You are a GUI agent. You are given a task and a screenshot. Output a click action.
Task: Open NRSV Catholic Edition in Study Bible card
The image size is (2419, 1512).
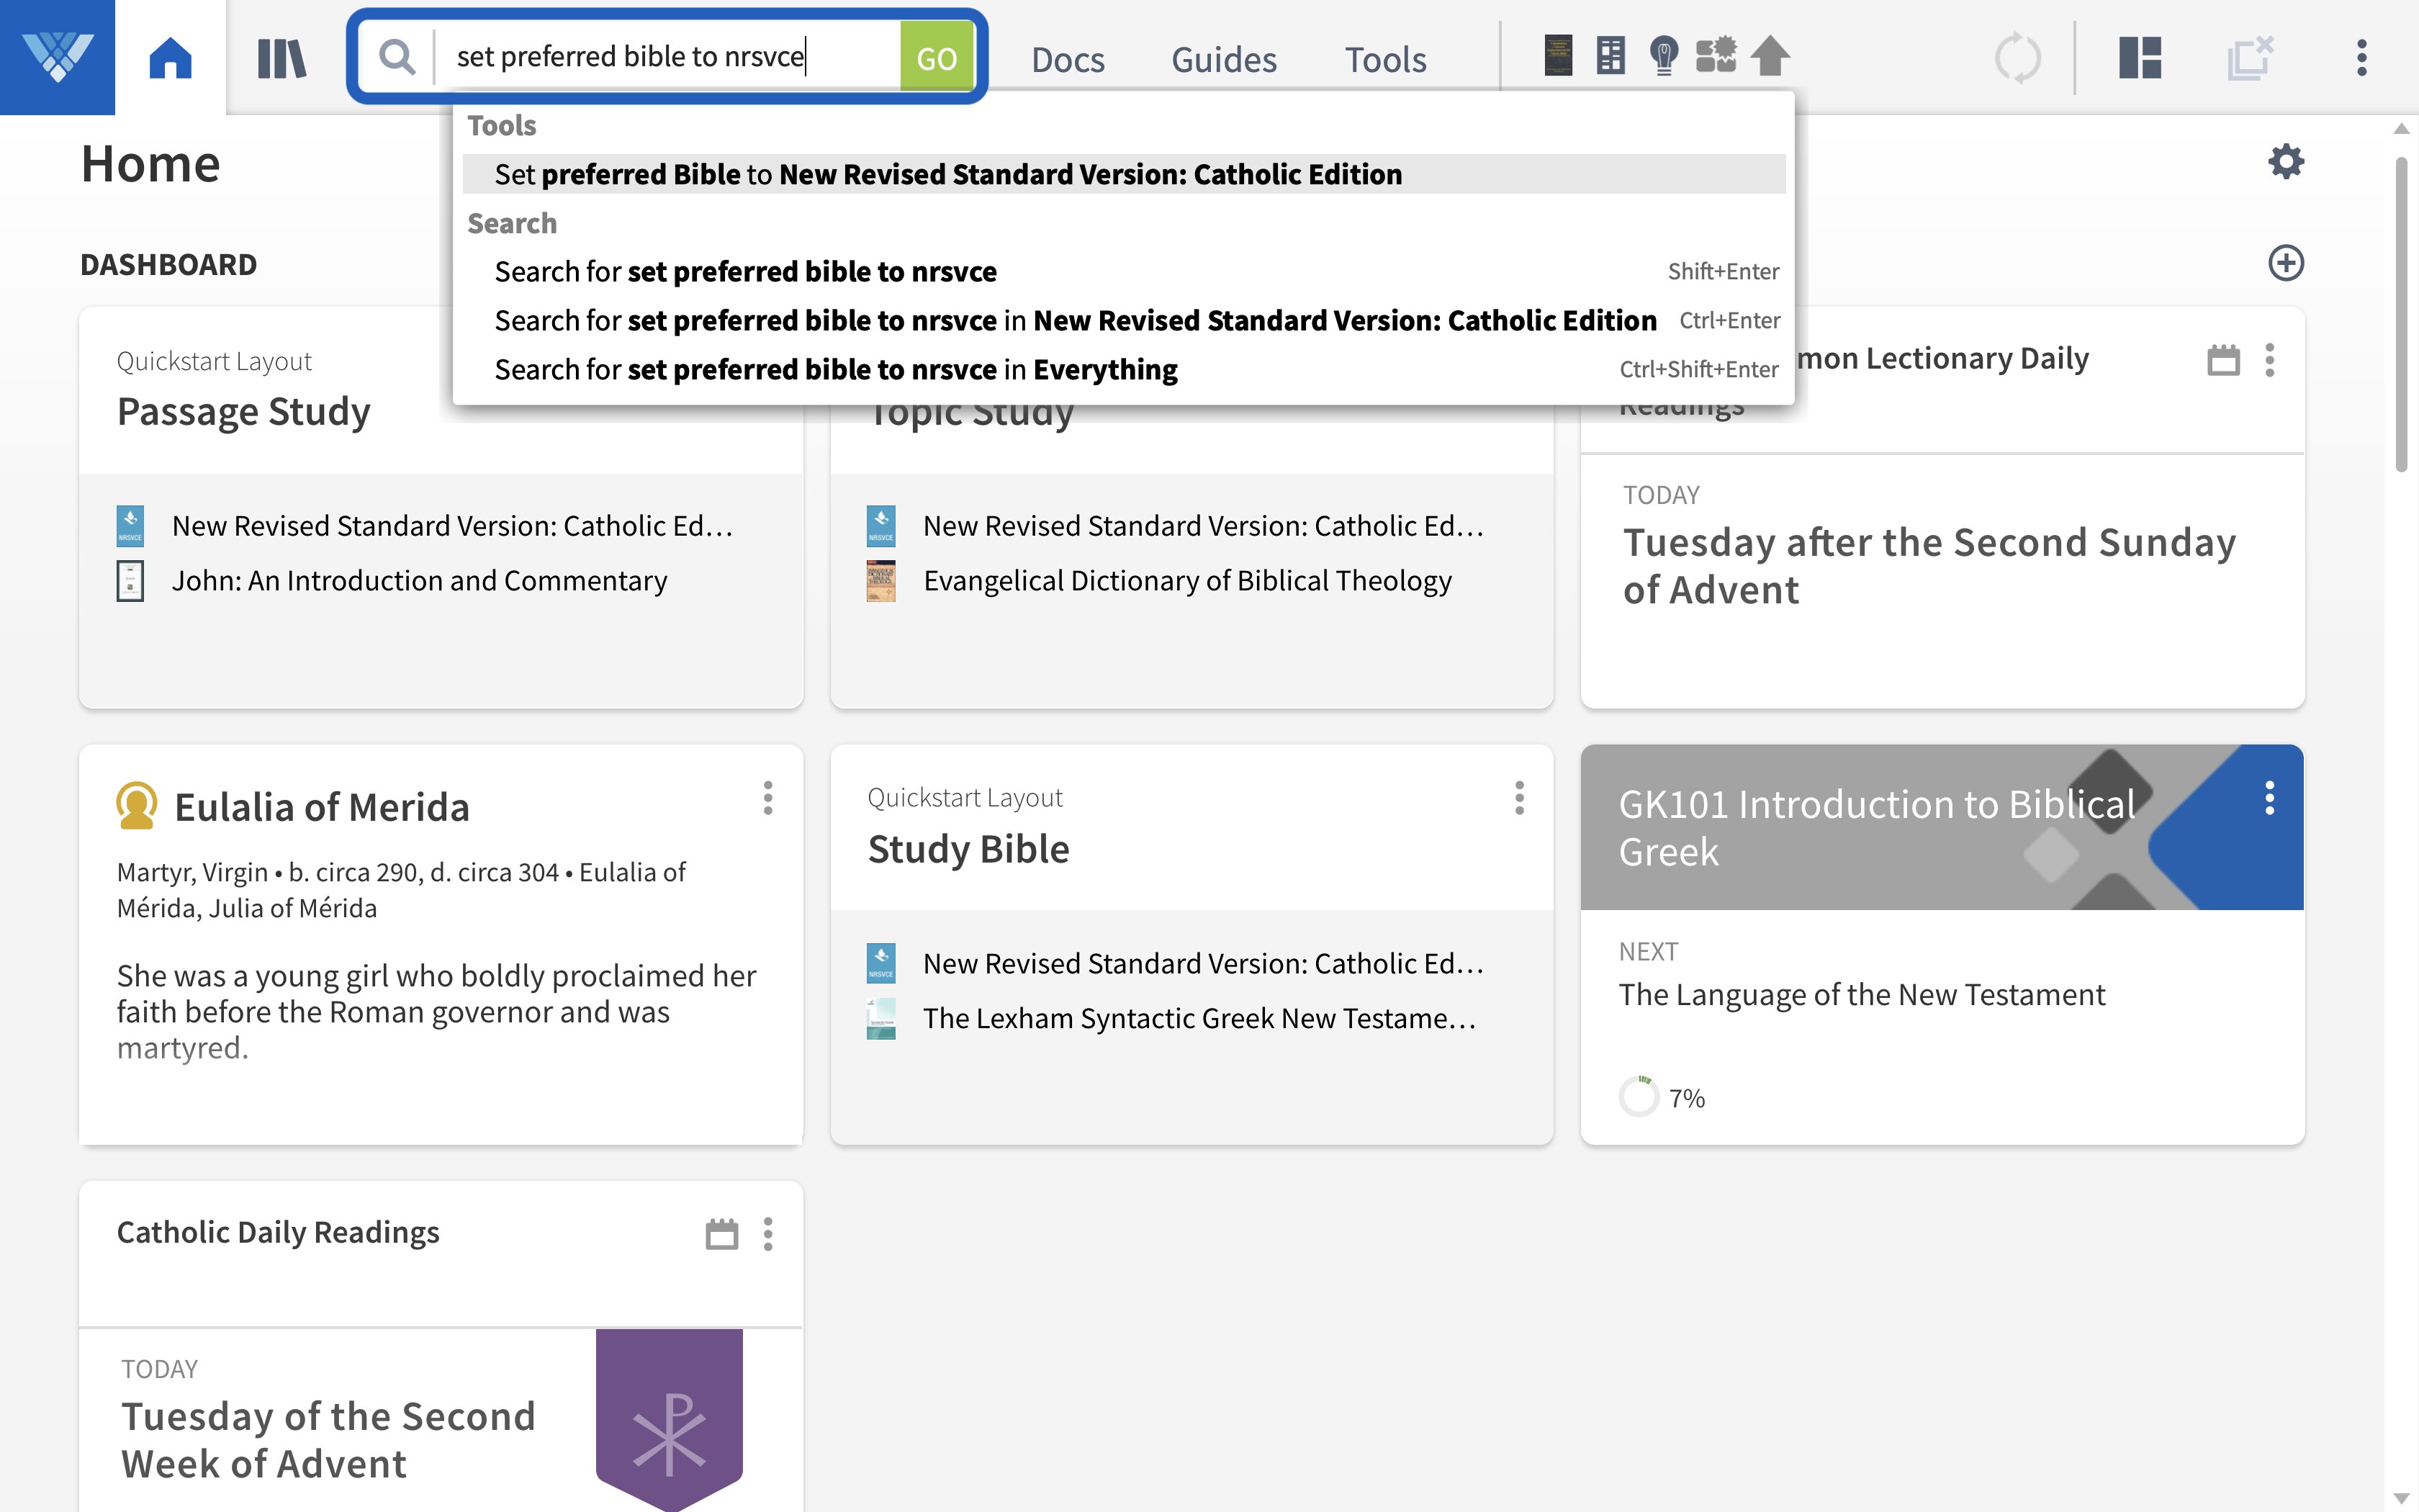(1202, 964)
